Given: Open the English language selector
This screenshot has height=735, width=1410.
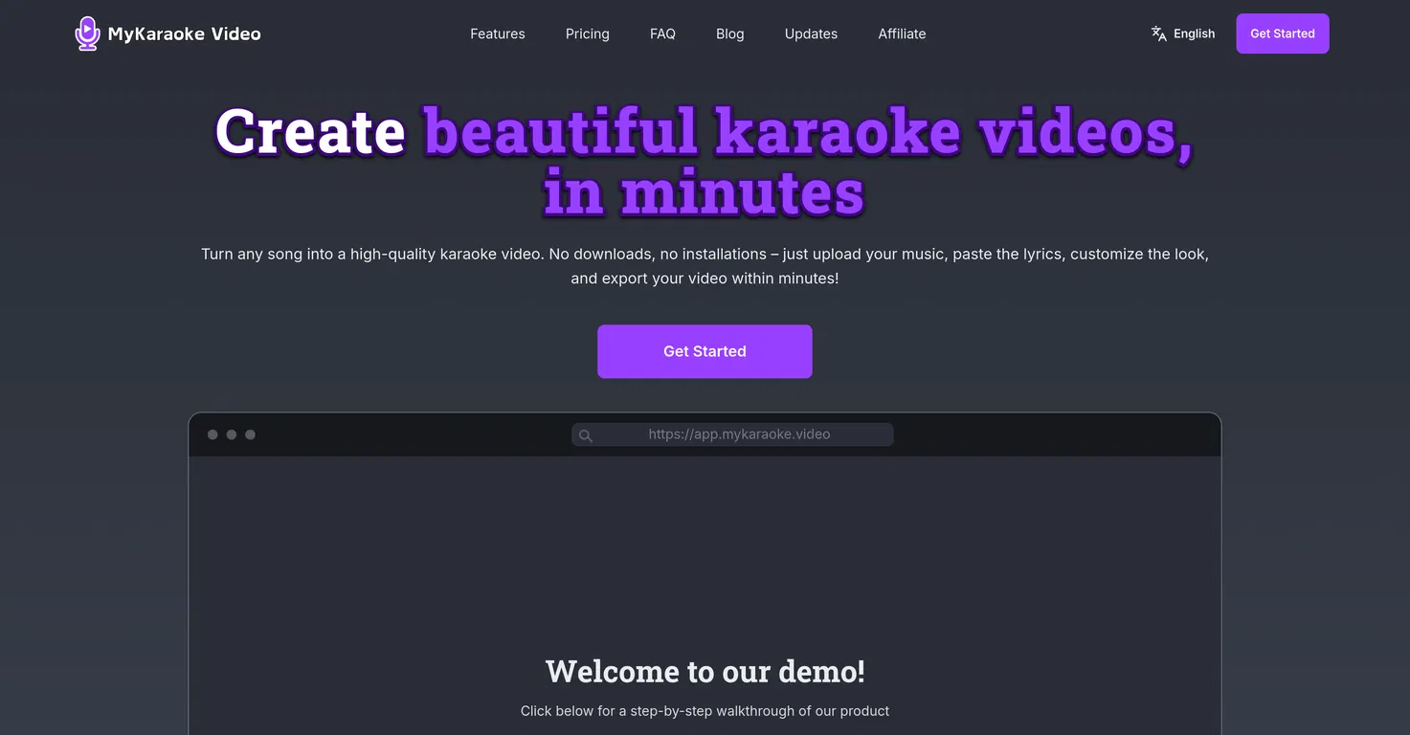Looking at the screenshot, I should (1194, 33).
